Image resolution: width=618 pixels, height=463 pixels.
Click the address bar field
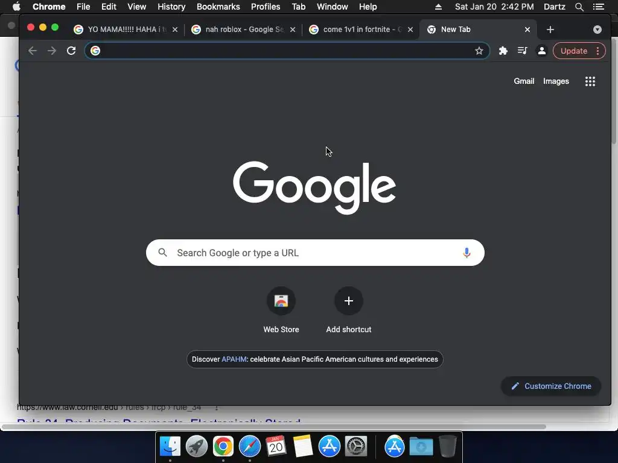(x=287, y=51)
